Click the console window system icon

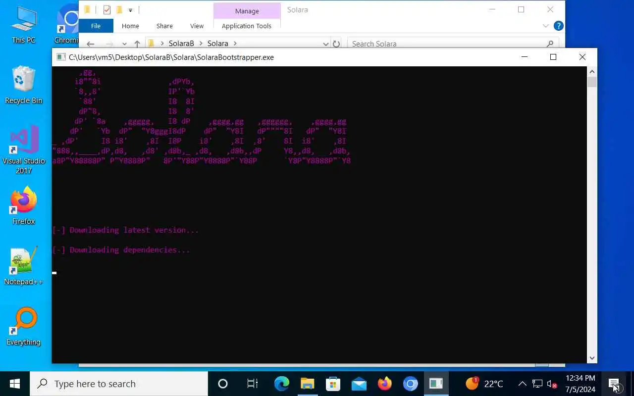pyautogui.click(x=61, y=57)
